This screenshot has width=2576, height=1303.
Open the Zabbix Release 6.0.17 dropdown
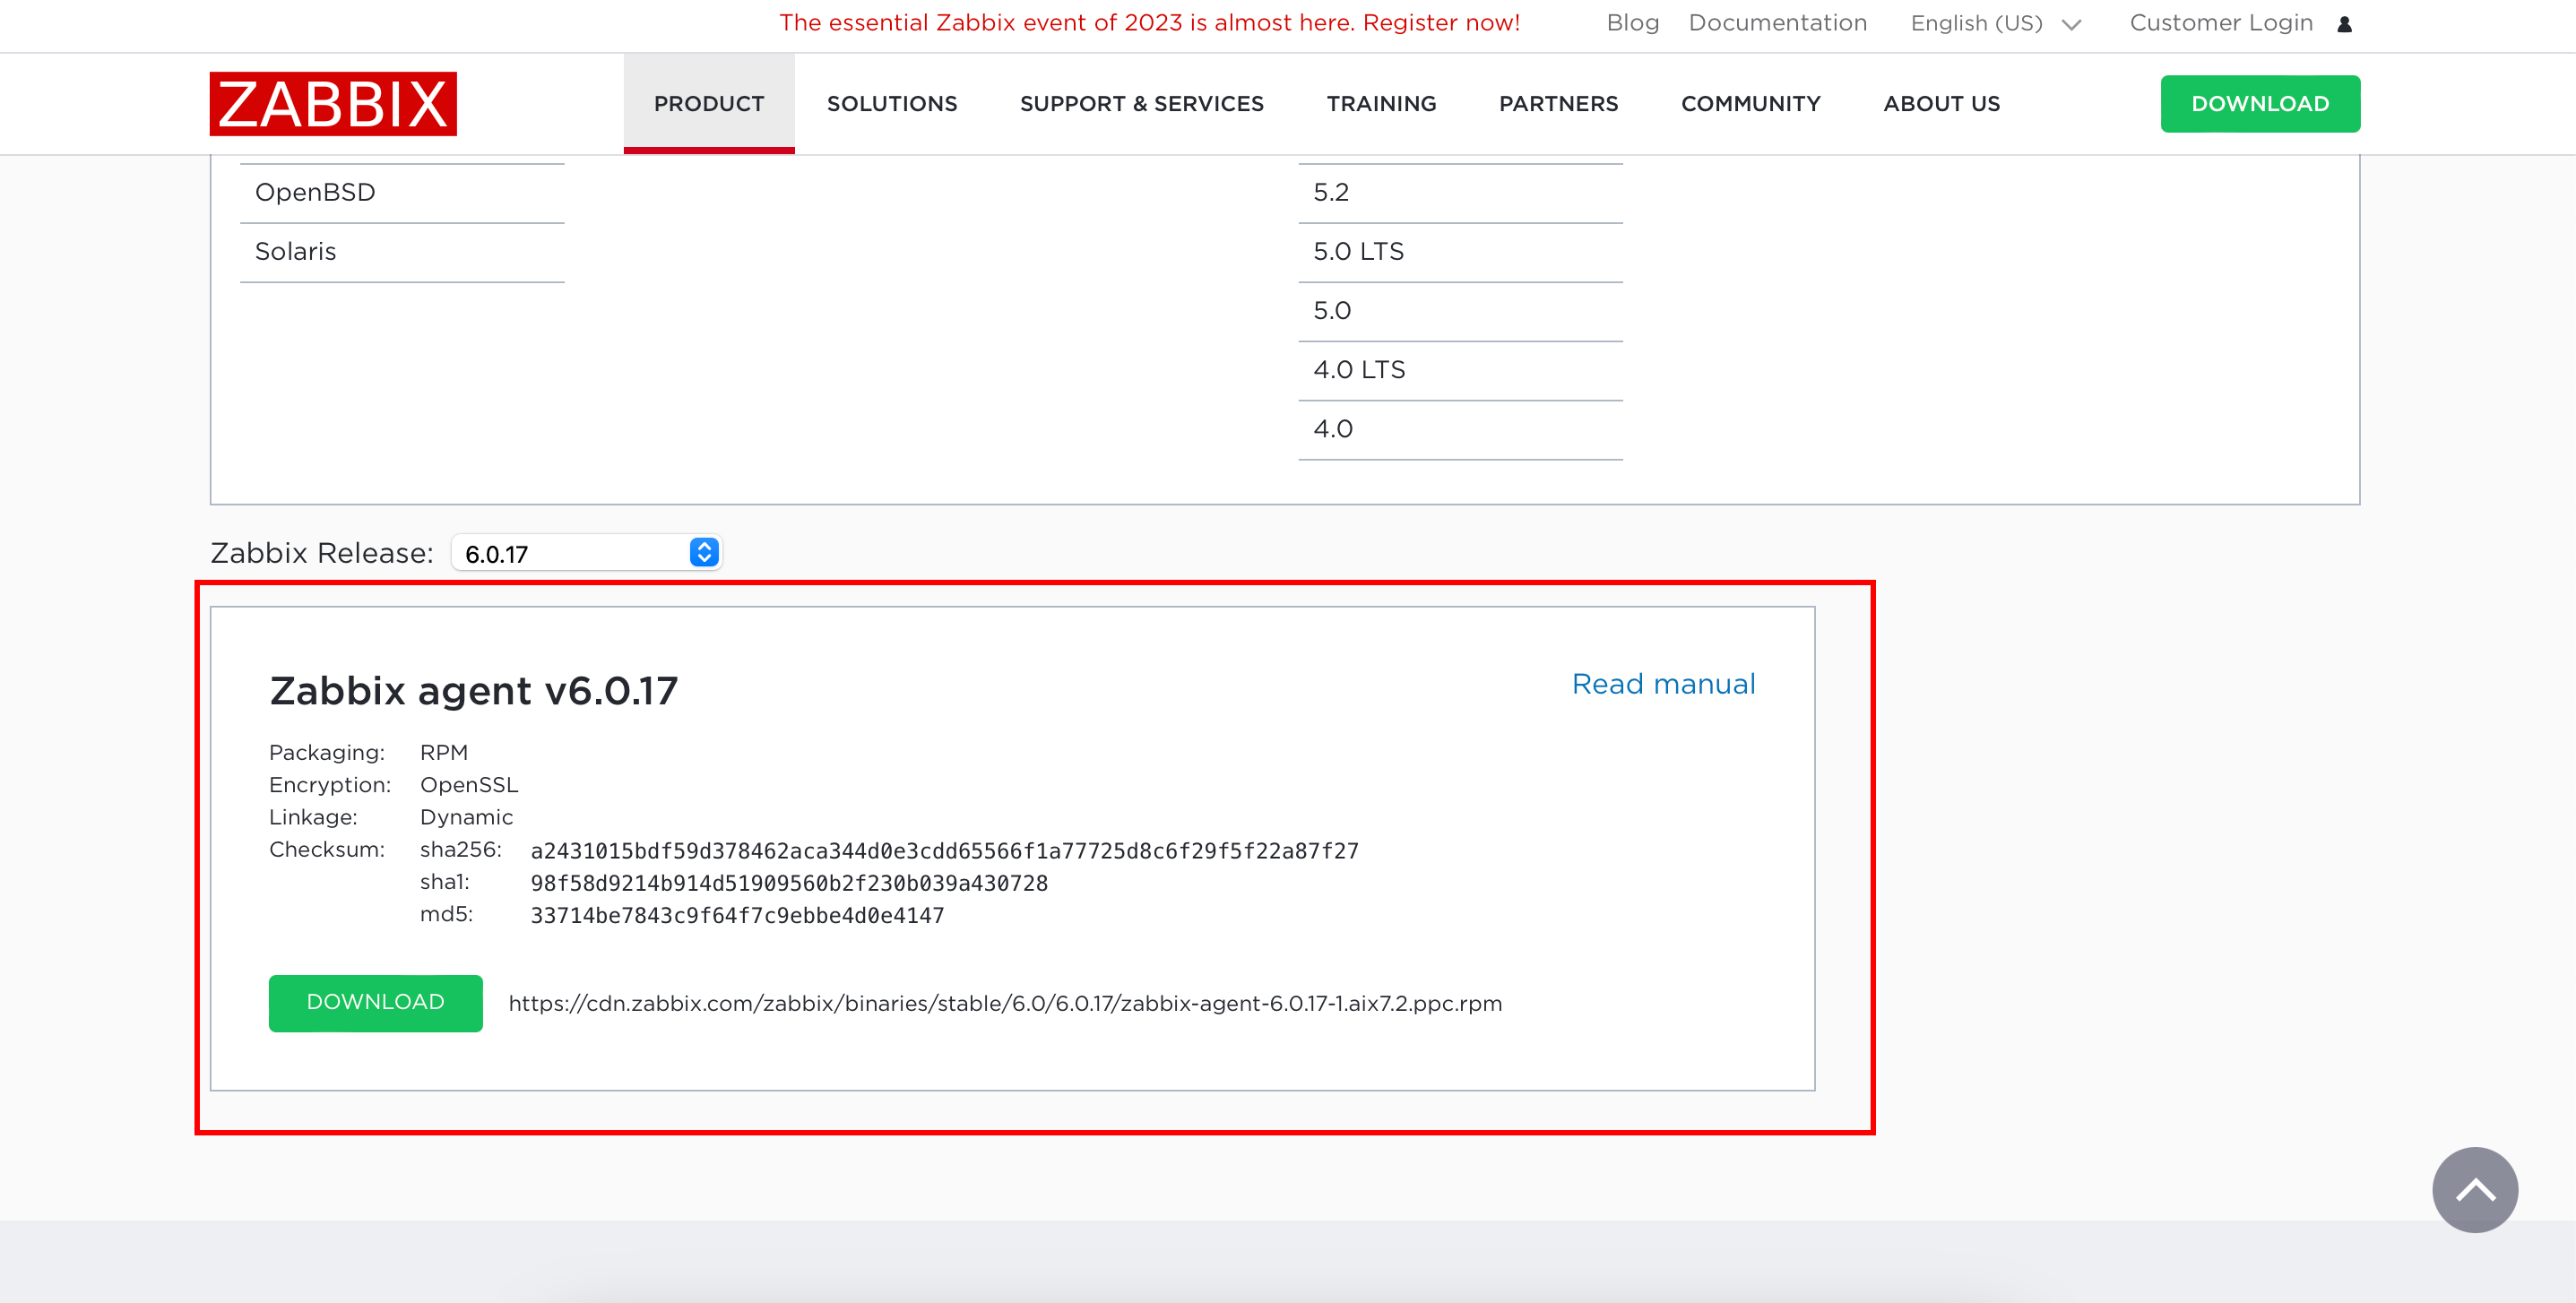[x=587, y=553]
